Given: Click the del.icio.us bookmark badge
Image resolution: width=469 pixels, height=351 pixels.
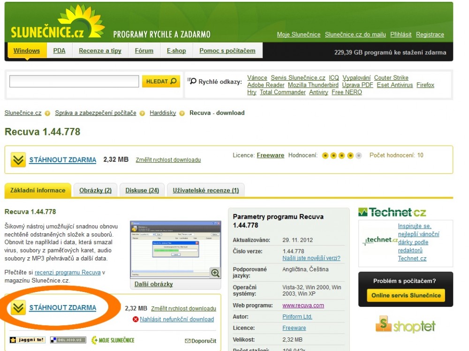Looking at the screenshot, I should [68, 340].
